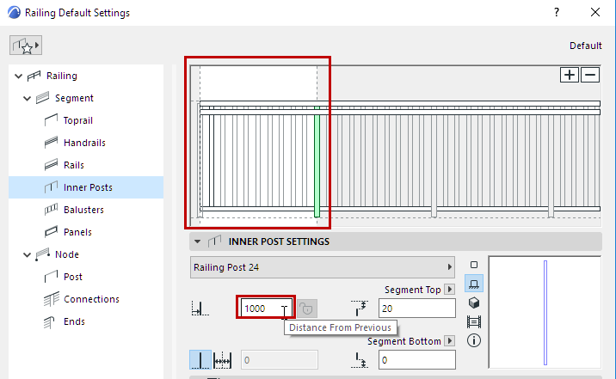The height and width of the screenshot is (379, 616).
Task: Click the Toprail icon
Action: [51, 120]
